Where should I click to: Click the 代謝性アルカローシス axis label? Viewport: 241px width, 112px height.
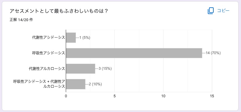(47, 69)
